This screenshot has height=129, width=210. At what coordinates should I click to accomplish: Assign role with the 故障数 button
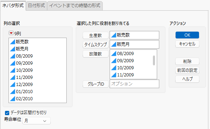[95, 54]
